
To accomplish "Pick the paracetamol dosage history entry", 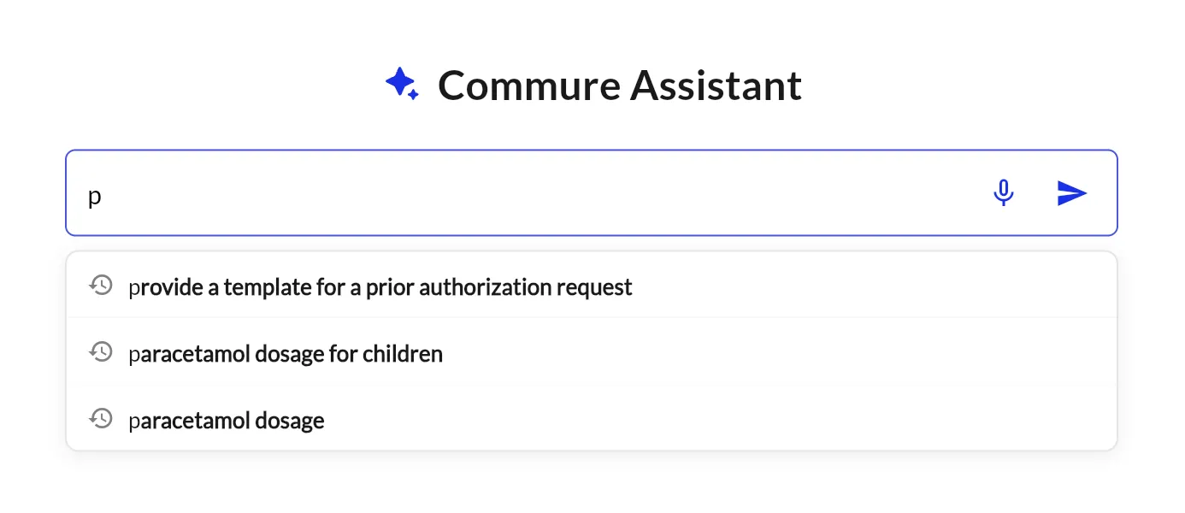I will (x=226, y=420).
